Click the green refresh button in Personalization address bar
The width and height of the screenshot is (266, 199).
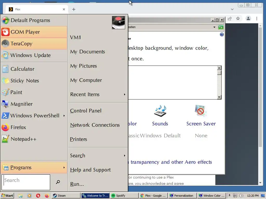click(x=221, y=27)
